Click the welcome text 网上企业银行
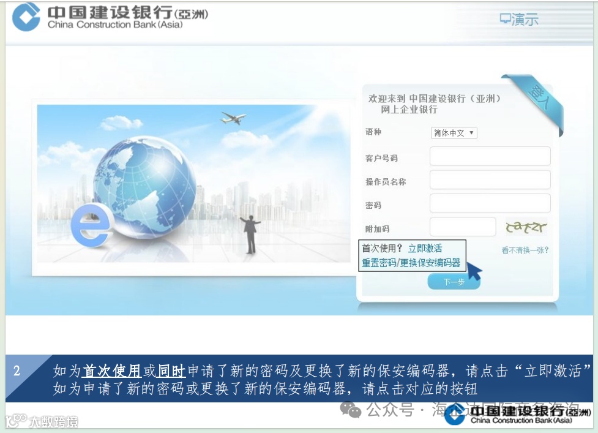This screenshot has width=598, height=433. click(409, 110)
